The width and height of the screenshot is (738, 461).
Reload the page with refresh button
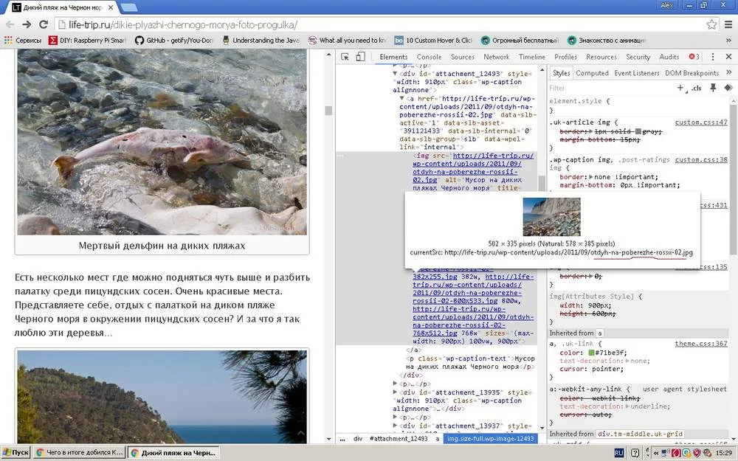pyautogui.click(x=44, y=24)
